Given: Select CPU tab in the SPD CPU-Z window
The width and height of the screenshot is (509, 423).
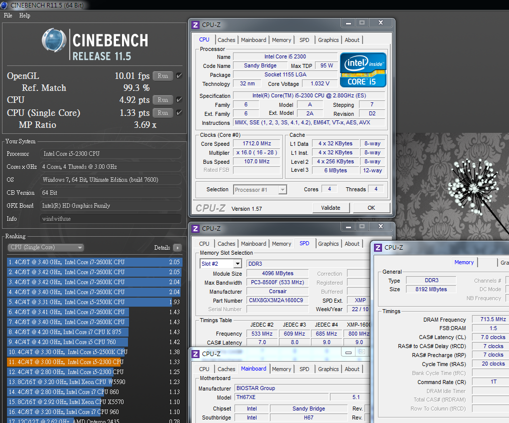Looking at the screenshot, I should pos(204,244).
